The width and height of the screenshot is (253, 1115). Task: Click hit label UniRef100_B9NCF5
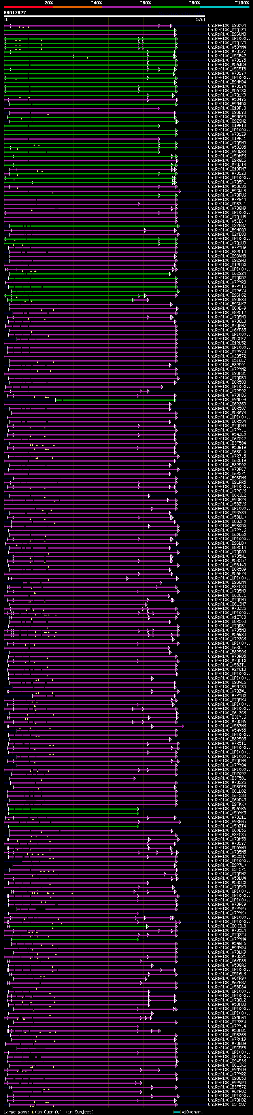[x=227, y=117]
